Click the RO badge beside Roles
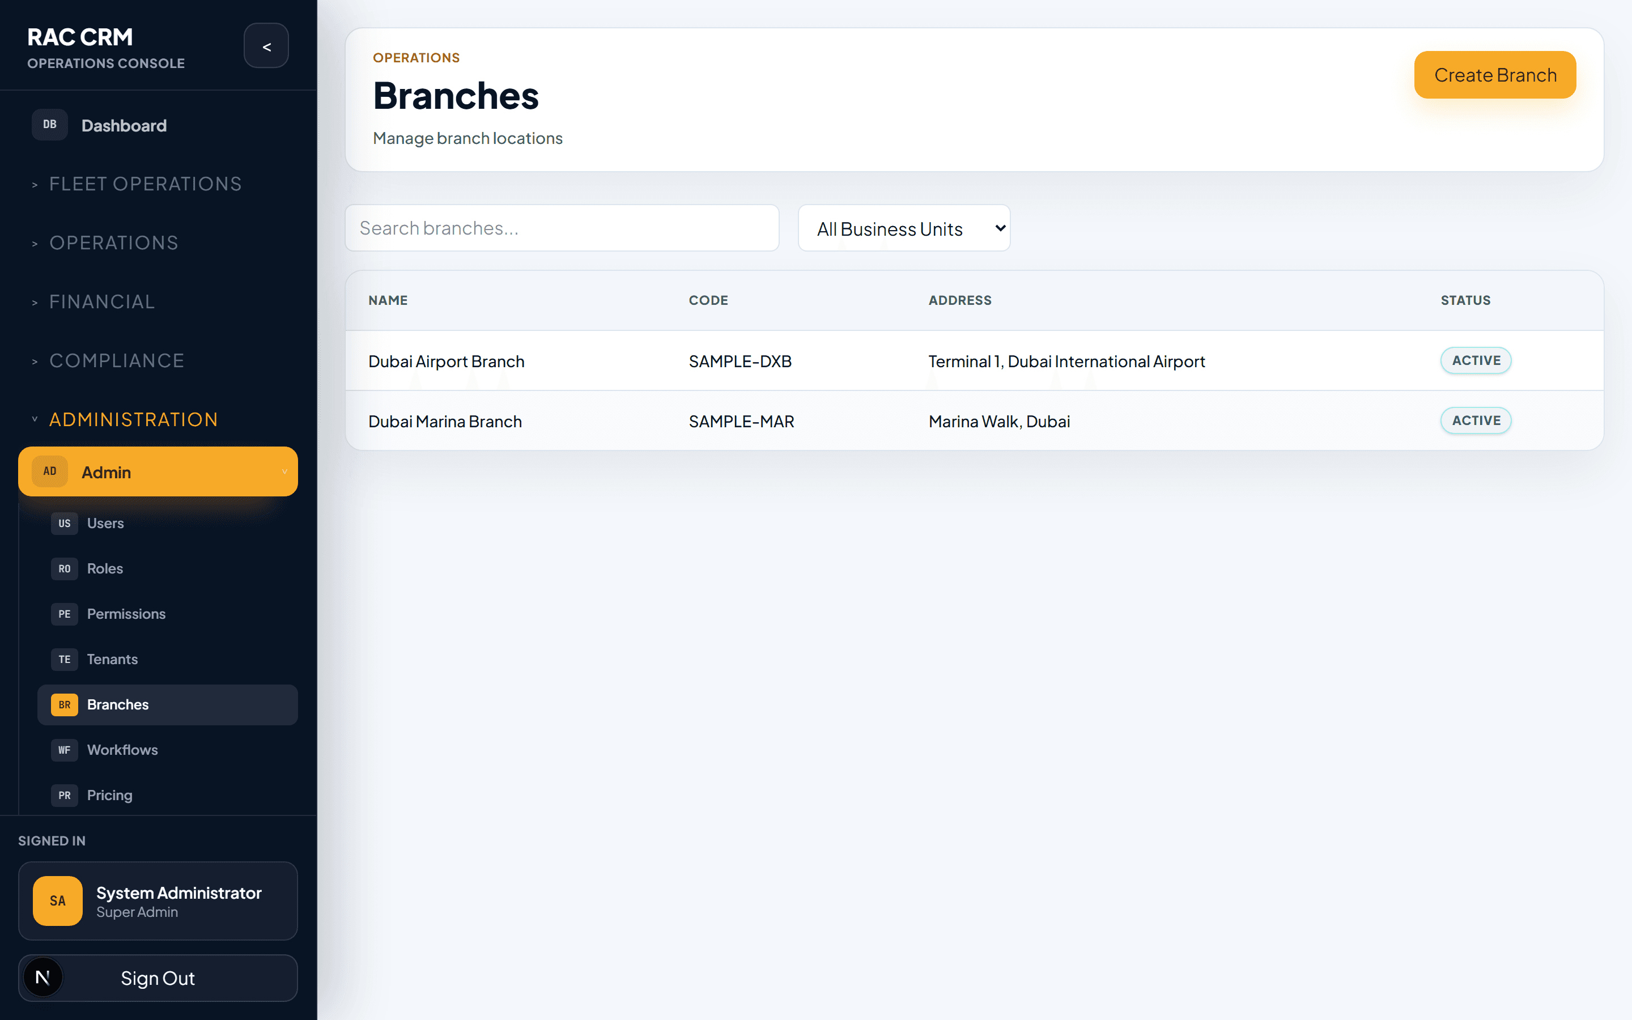Image resolution: width=1632 pixels, height=1020 pixels. point(64,569)
